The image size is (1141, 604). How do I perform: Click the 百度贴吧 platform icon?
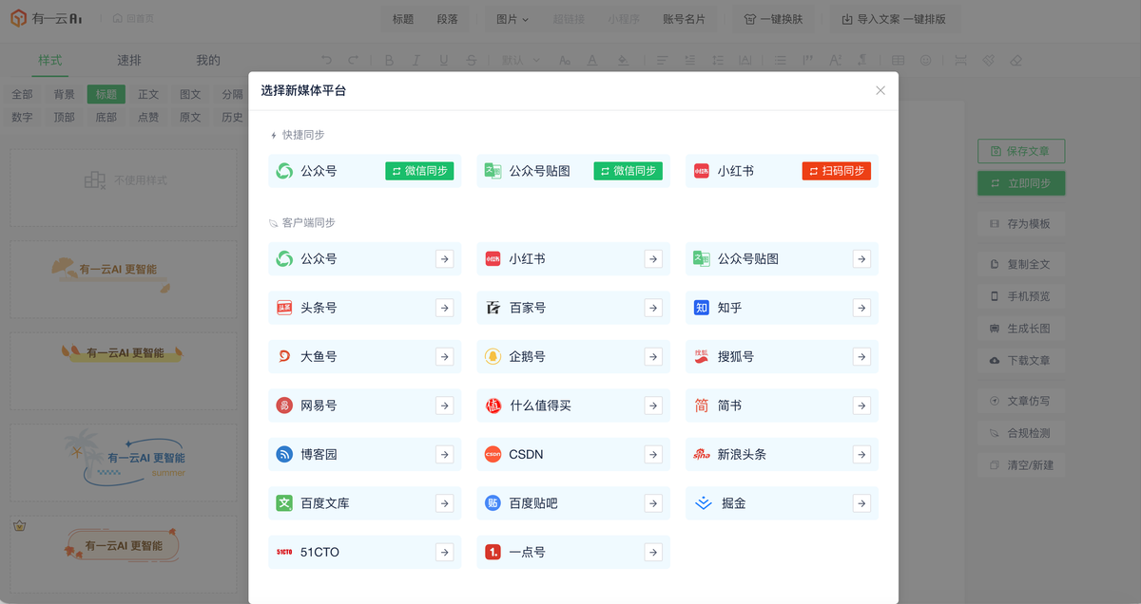[493, 503]
